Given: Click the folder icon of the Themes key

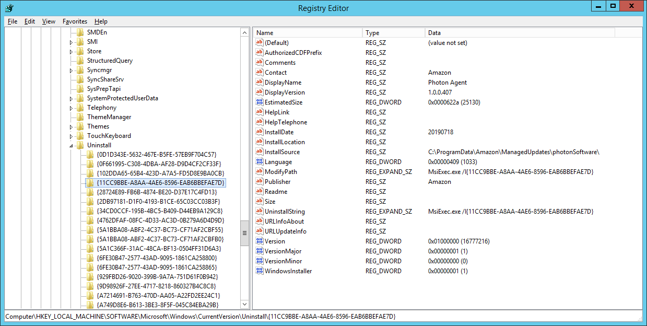Looking at the screenshot, I should tap(80, 126).
